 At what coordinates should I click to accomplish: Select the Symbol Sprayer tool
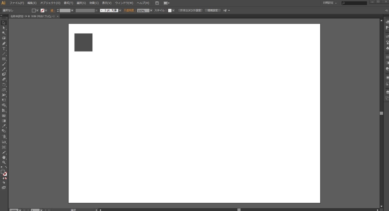(x=4, y=136)
